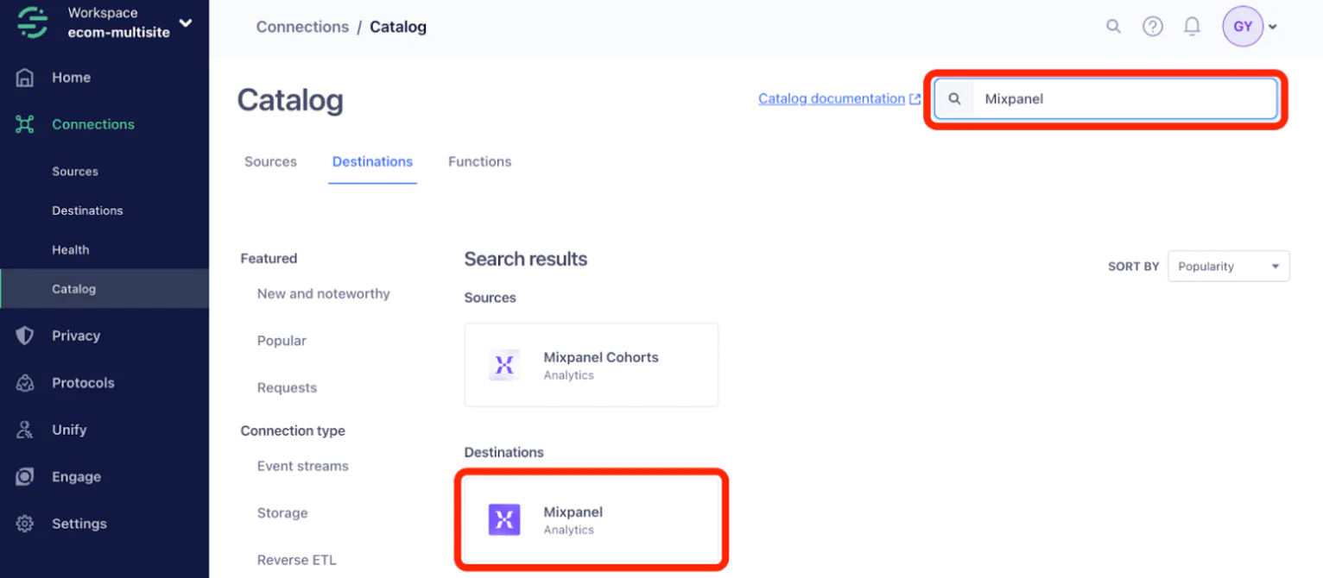Switch to the Sources tab
This screenshot has width=1323, height=578.
[270, 161]
